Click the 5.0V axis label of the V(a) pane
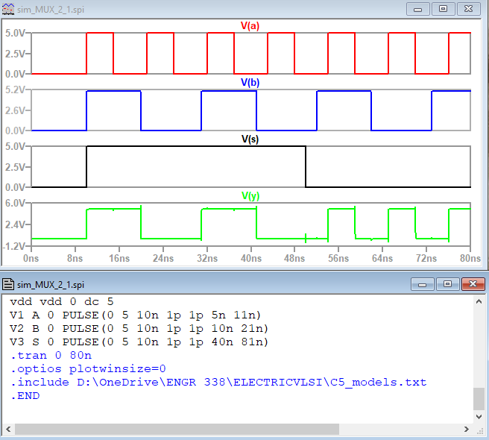 [x=15, y=33]
